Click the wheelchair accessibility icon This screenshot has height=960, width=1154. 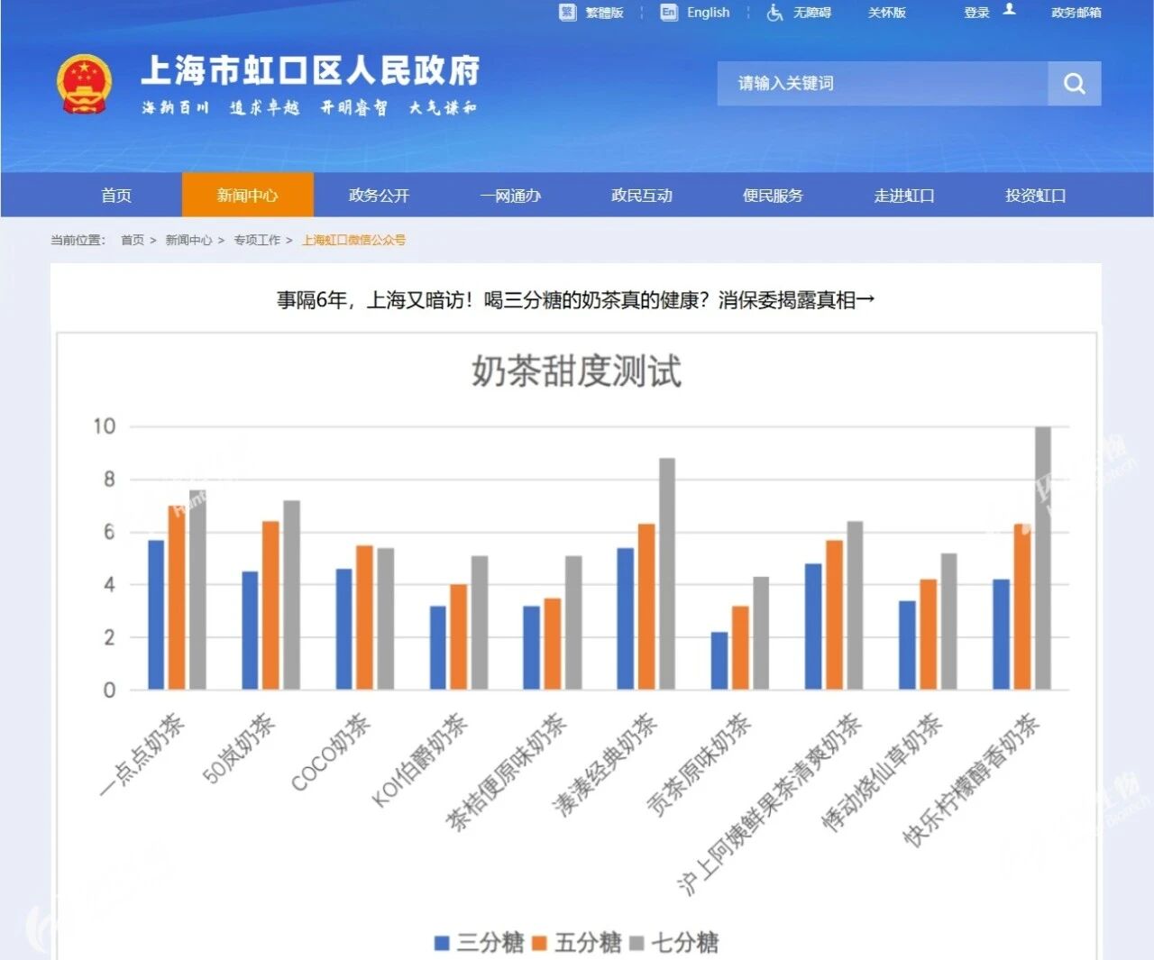coord(774,12)
